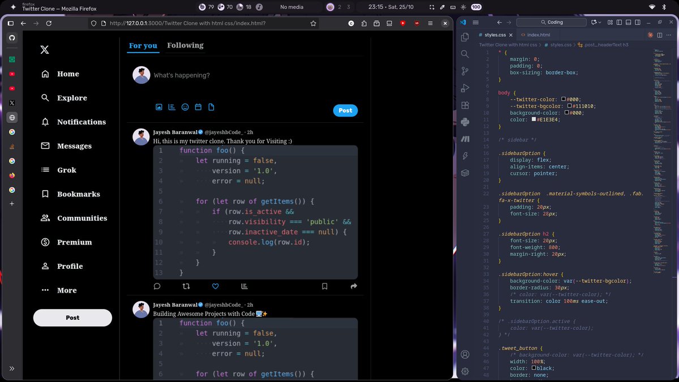Open Firefox hamburger menu

tap(431, 23)
